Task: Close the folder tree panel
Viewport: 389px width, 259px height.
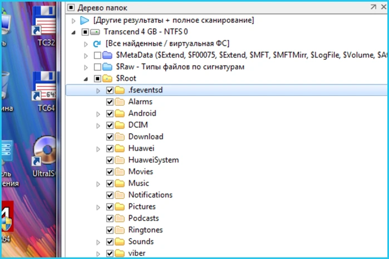Action: (x=383, y=7)
